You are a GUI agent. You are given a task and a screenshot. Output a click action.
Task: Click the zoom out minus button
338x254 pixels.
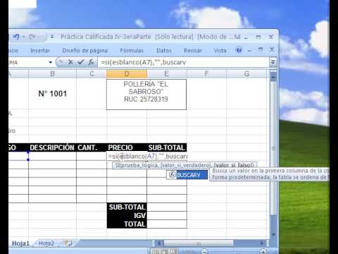(x=205, y=252)
